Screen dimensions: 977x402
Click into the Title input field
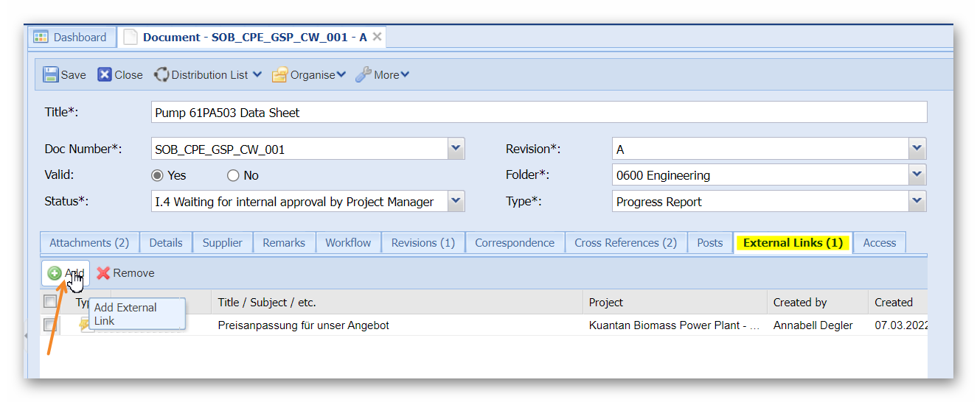[x=538, y=113]
